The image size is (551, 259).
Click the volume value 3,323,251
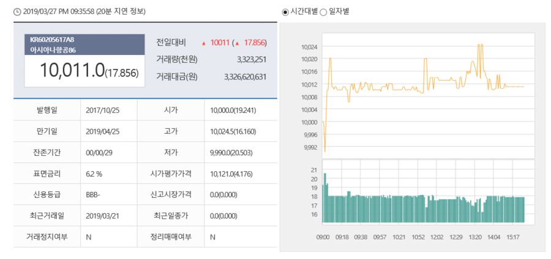click(252, 60)
